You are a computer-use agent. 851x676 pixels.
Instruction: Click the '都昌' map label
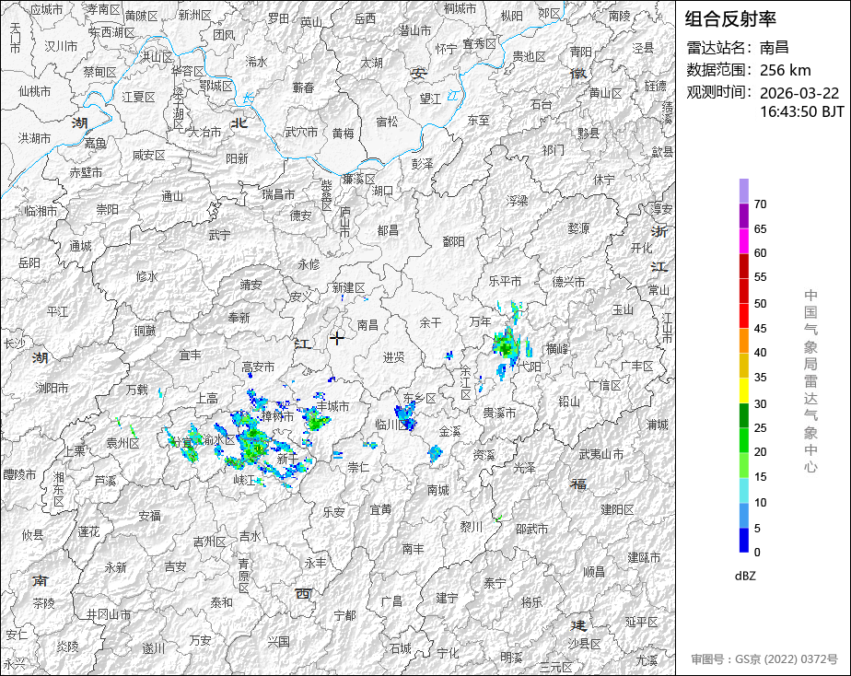click(x=388, y=230)
